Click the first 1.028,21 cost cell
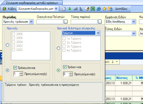The width and height of the screenshot is (143, 104). [124, 83]
